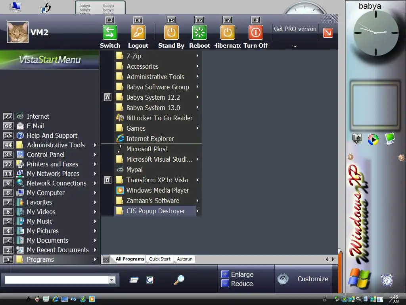Open Help And Support
Screen dimensions: 406x305
tap(52, 135)
